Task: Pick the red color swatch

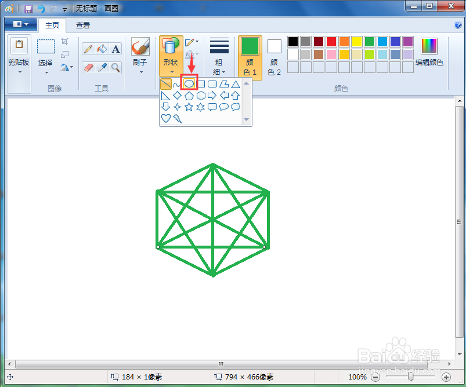Action: (331, 42)
